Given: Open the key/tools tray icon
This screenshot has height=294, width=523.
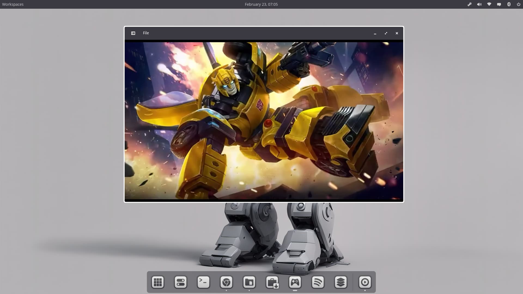Looking at the screenshot, I should (470, 4).
